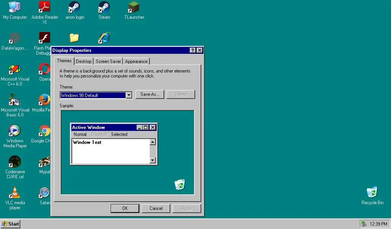Click the sample Active Window close button
The height and width of the screenshot is (229, 391).
tap(153, 127)
